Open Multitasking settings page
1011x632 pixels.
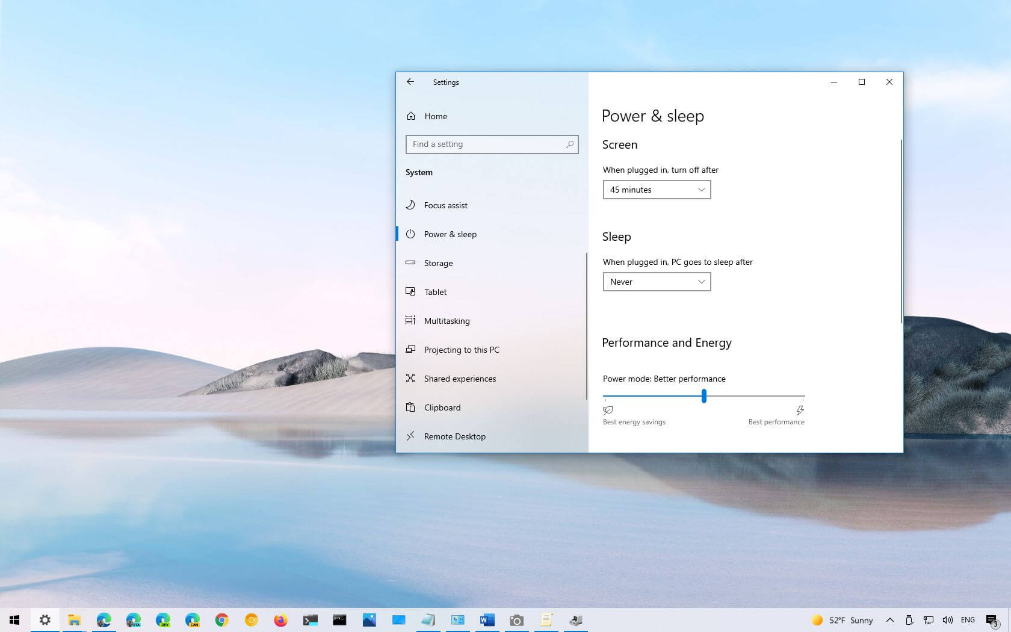tap(491, 321)
